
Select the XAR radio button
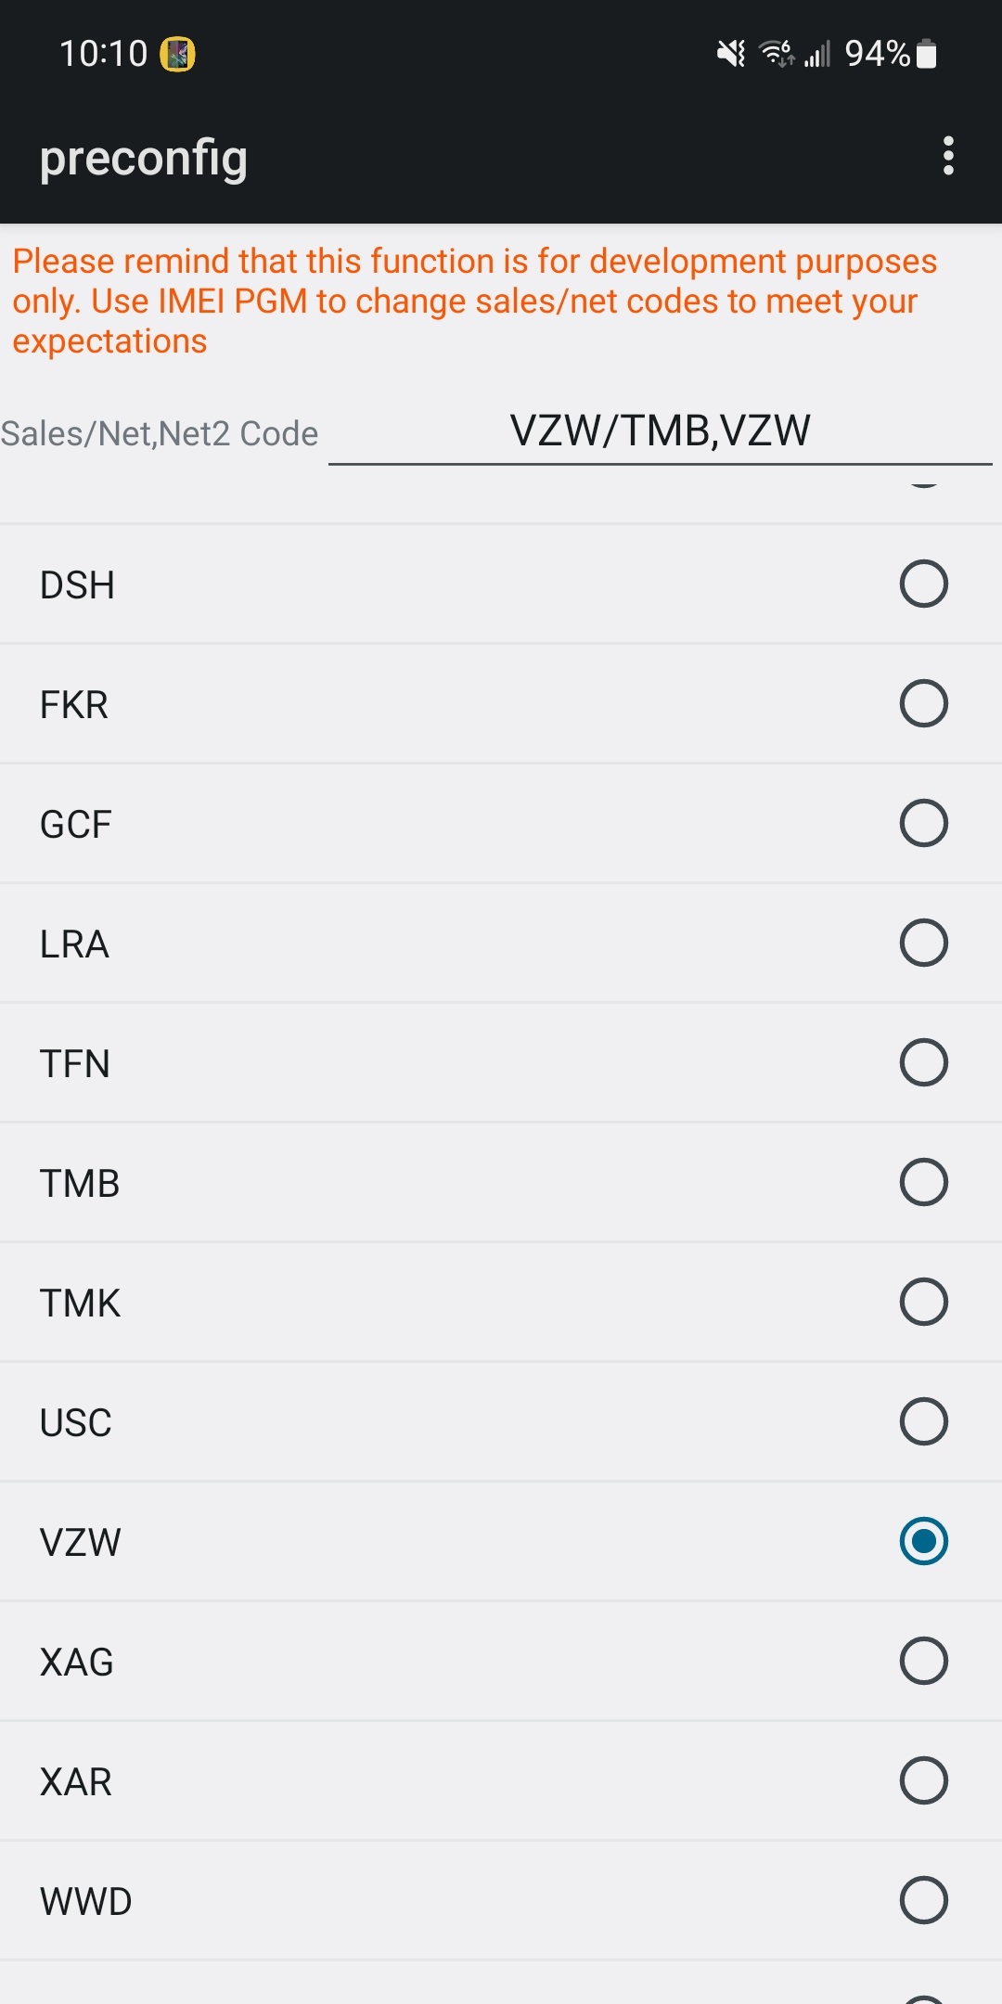(x=923, y=1780)
